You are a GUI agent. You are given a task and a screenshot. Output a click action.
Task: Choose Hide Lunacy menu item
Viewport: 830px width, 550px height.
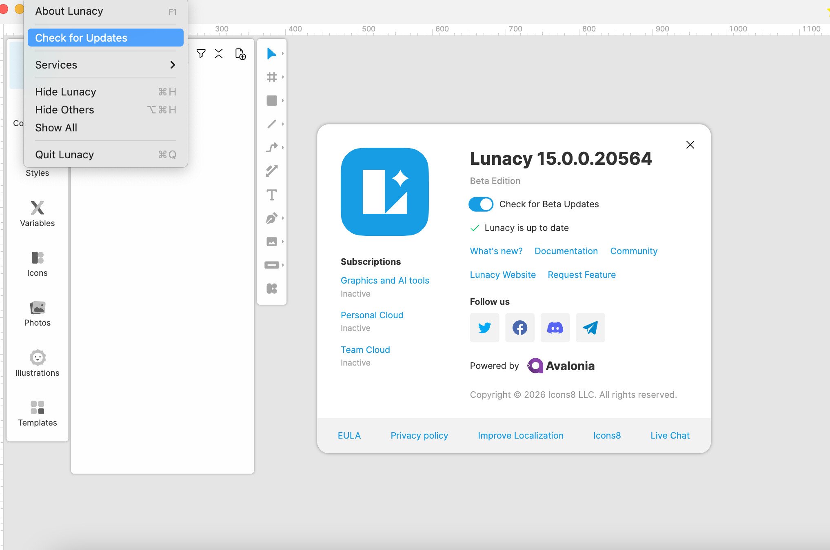(x=106, y=92)
